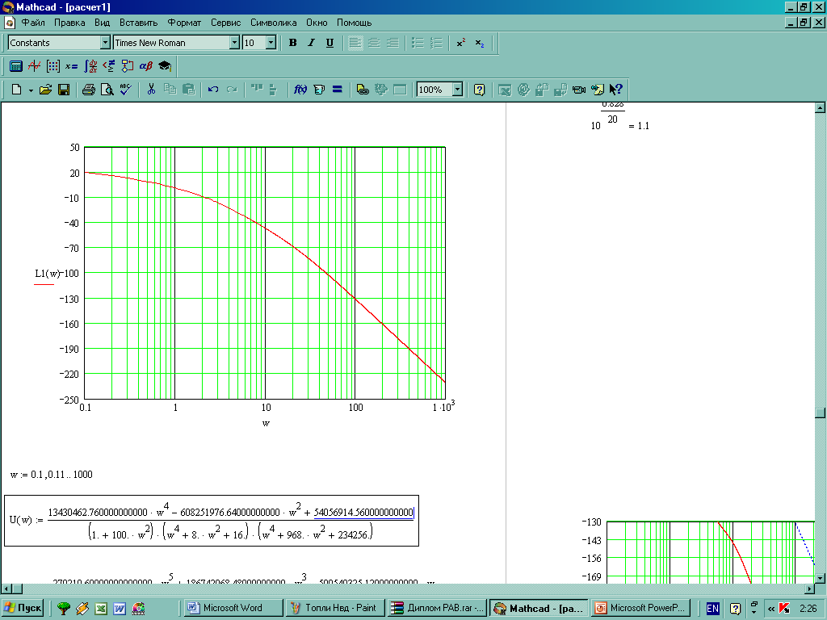The width and height of the screenshot is (827, 620).
Task: Open the Symbolic keyword palette
Action: [165, 66]
